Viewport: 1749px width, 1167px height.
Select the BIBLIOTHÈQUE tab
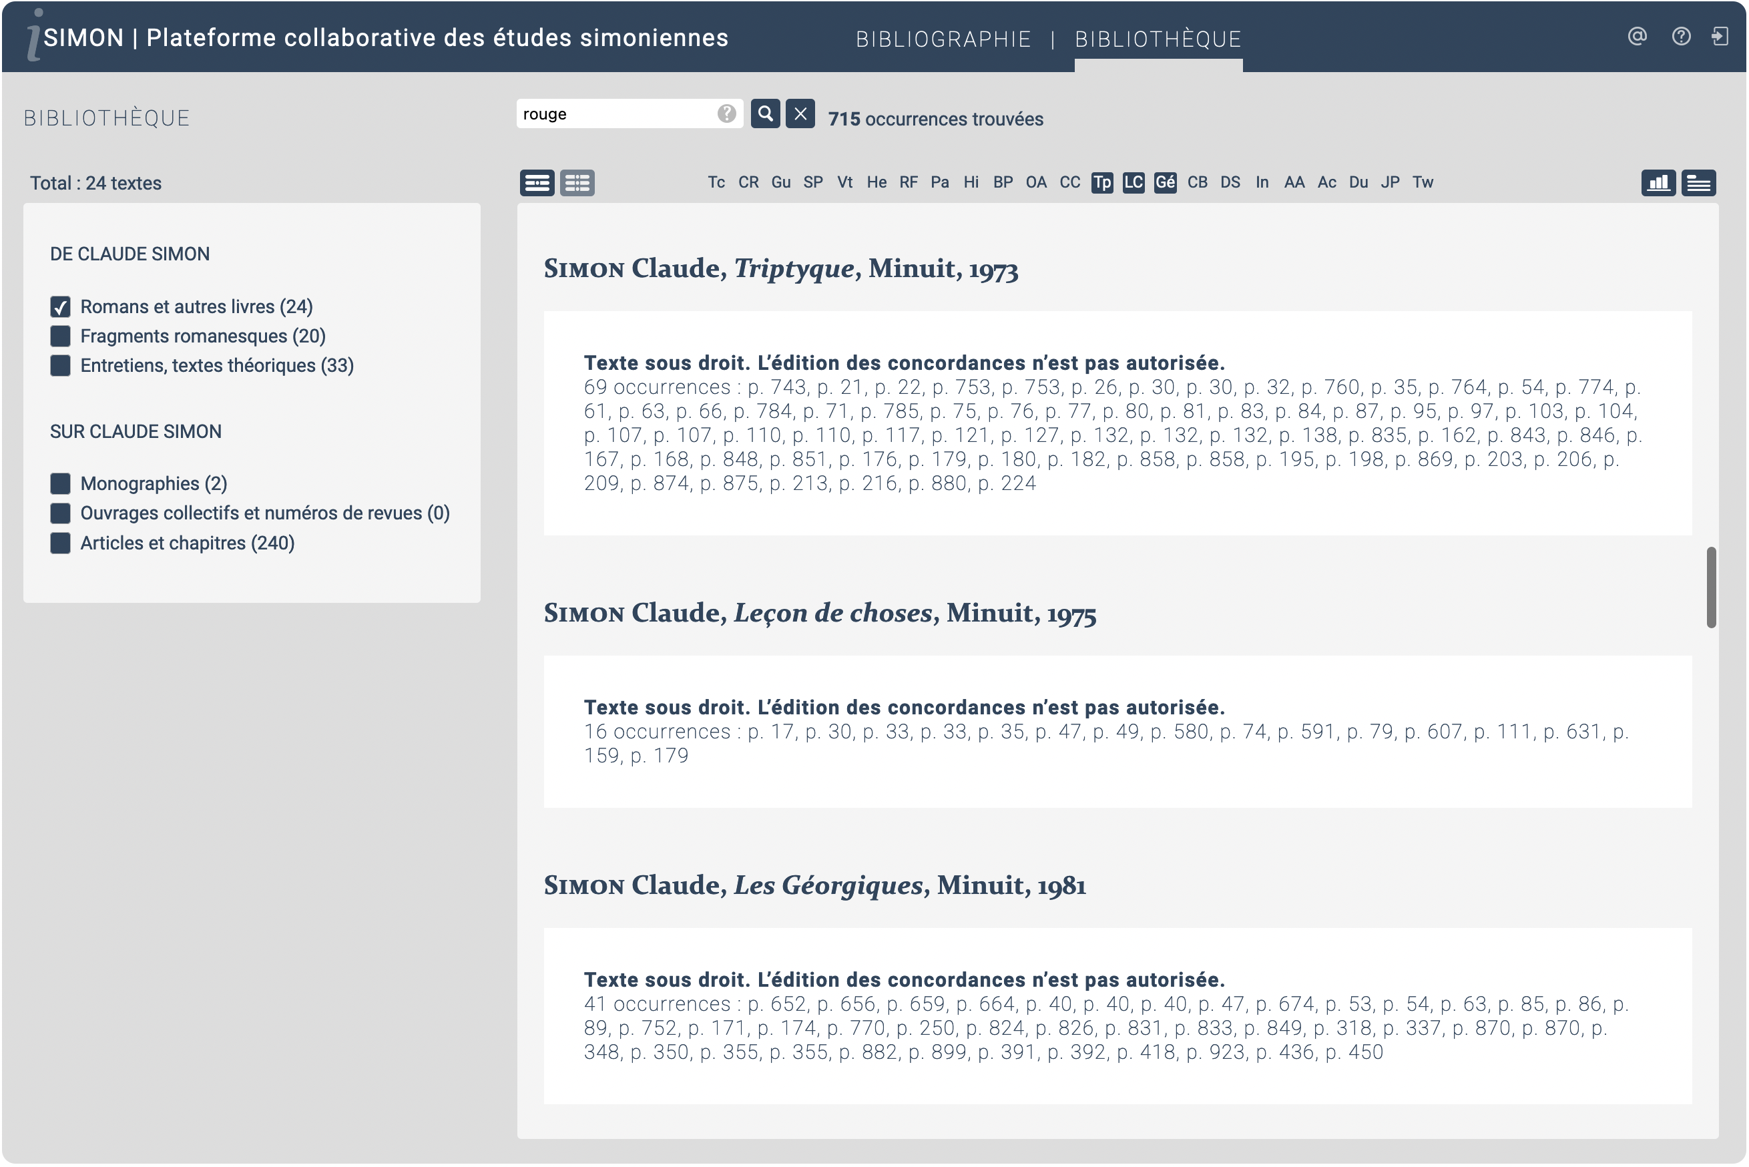[x=1158, y=39]
